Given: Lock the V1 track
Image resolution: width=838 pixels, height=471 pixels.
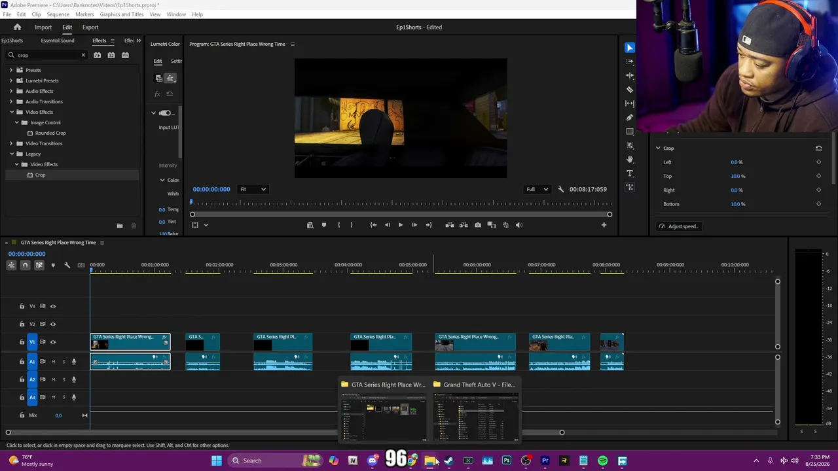Looking at the screenshot, I should pyautogui.click(x=22, y=342).
